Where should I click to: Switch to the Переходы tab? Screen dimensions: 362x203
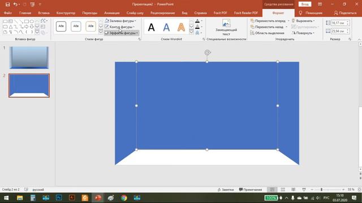[x=90, y=13]
